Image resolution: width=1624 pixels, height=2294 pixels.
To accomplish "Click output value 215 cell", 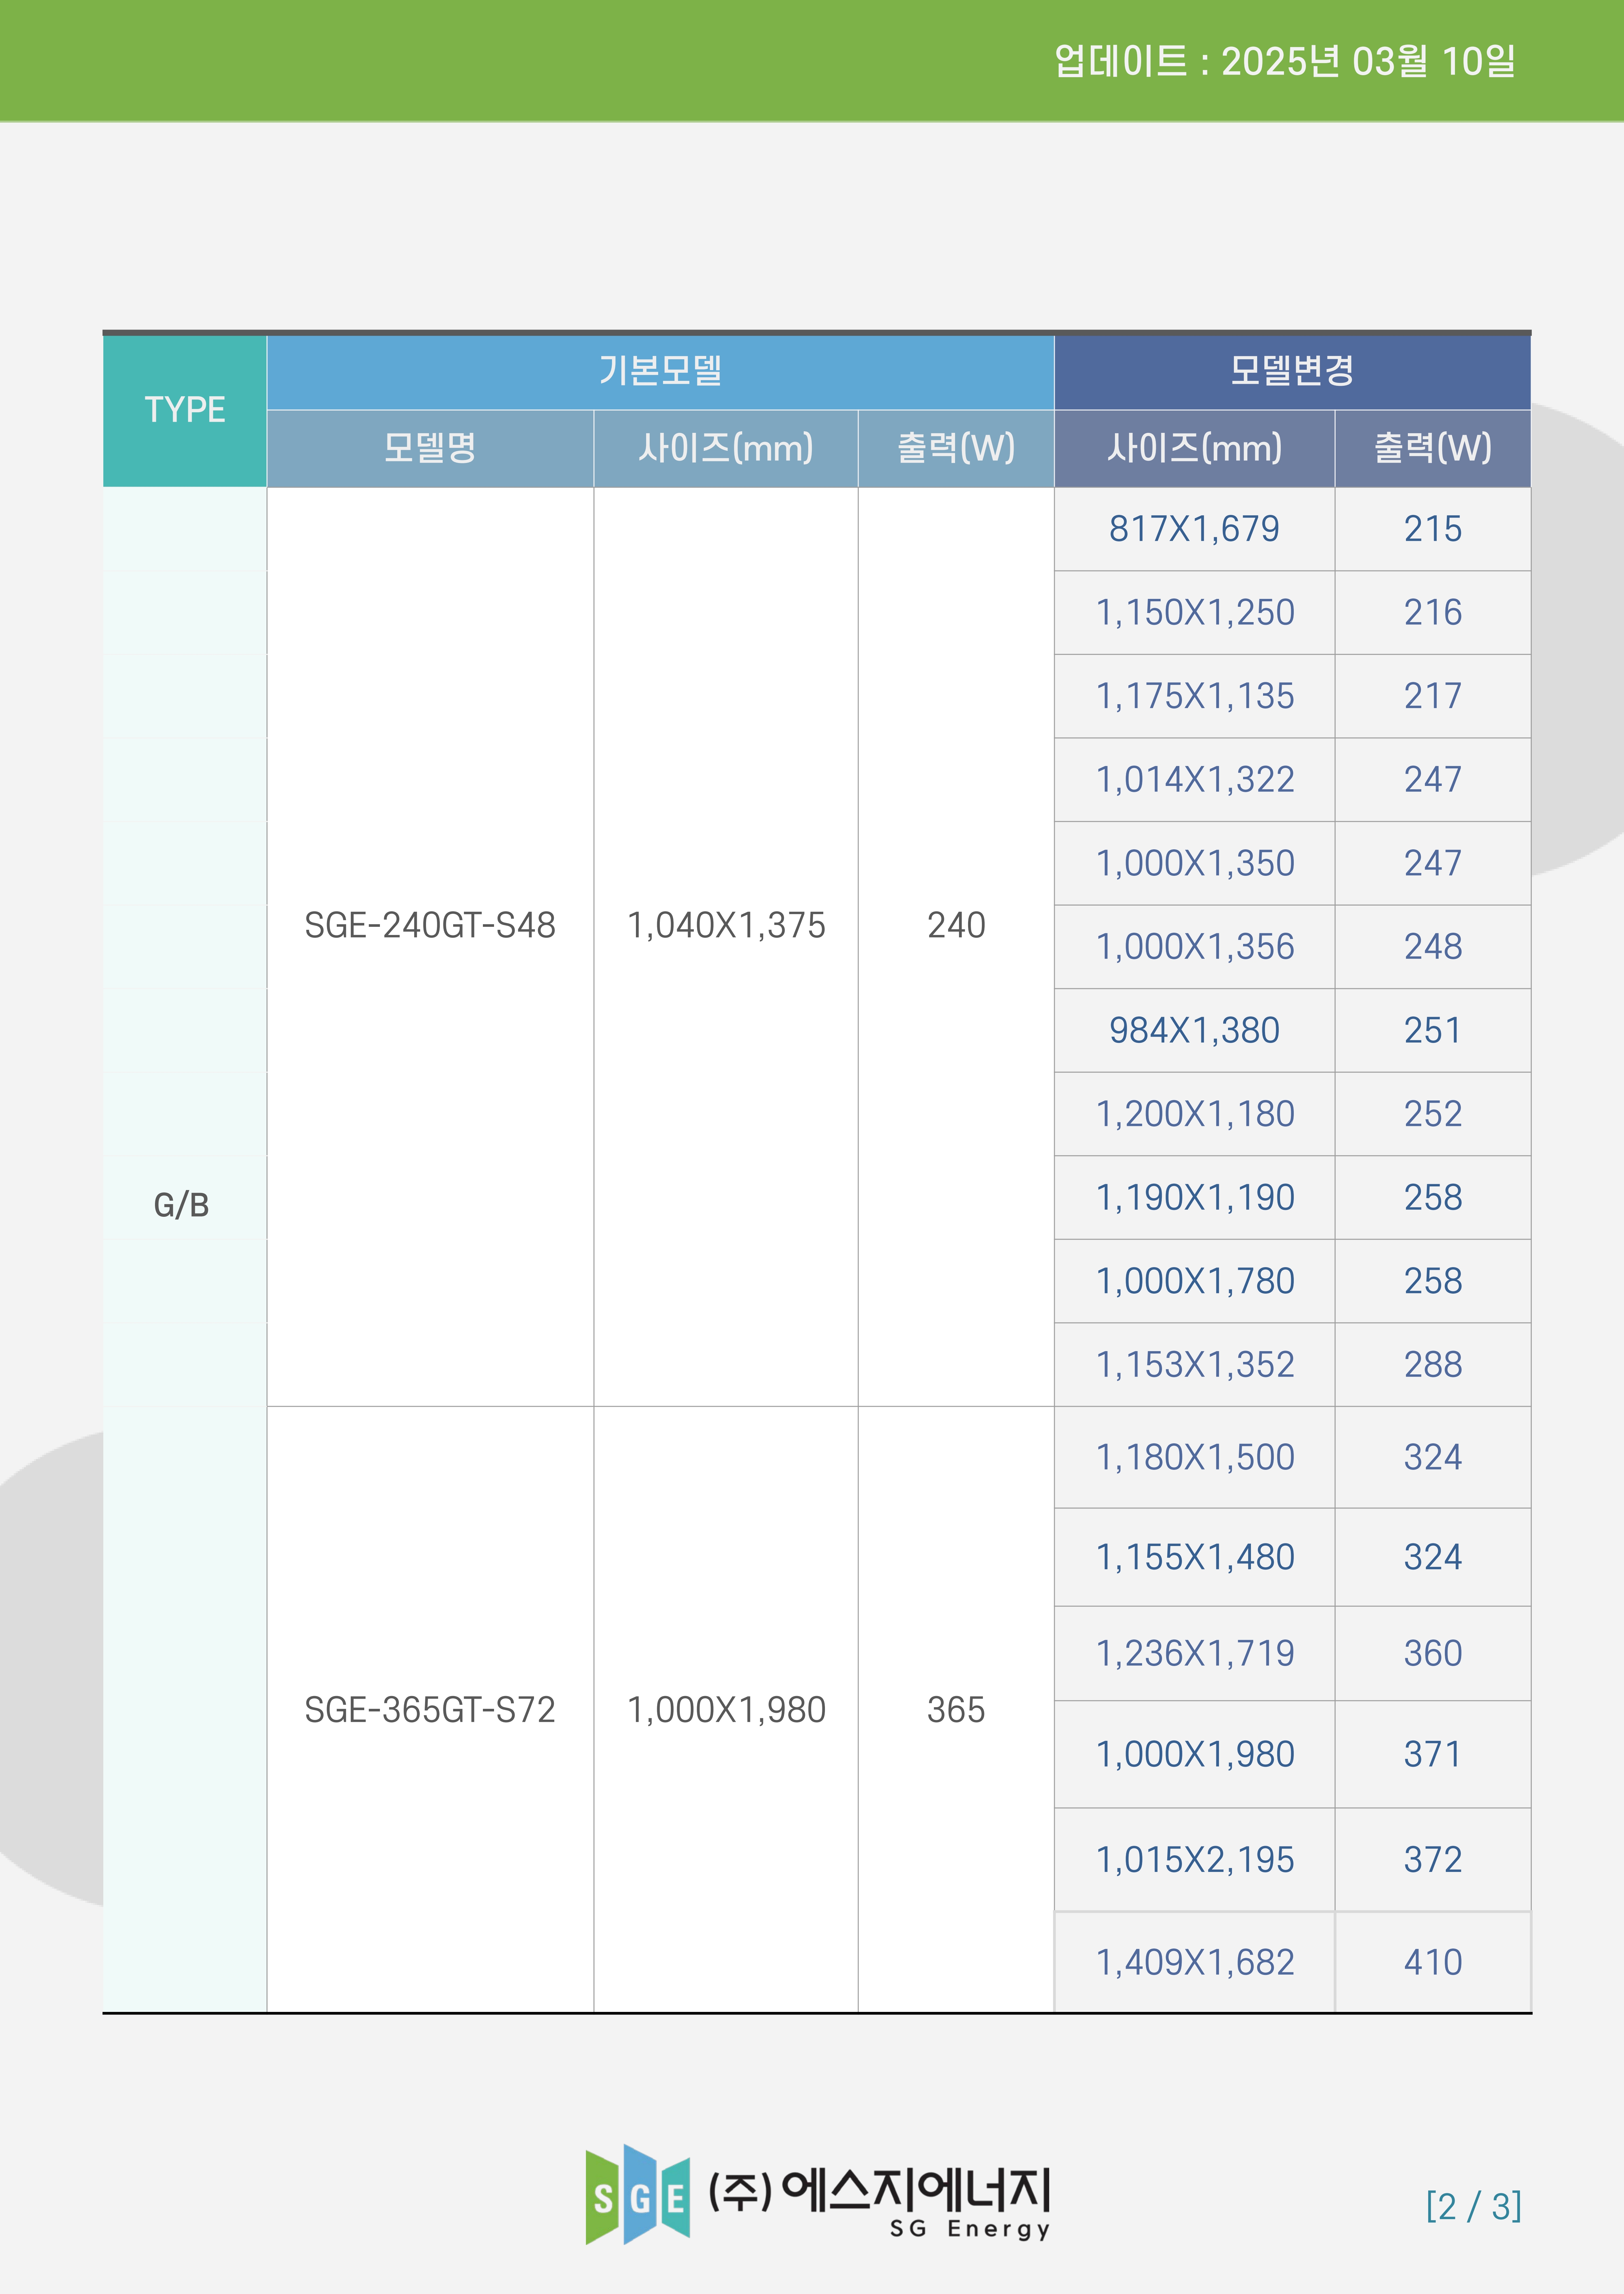I will pyautogui.click(x=1432, y=529).
